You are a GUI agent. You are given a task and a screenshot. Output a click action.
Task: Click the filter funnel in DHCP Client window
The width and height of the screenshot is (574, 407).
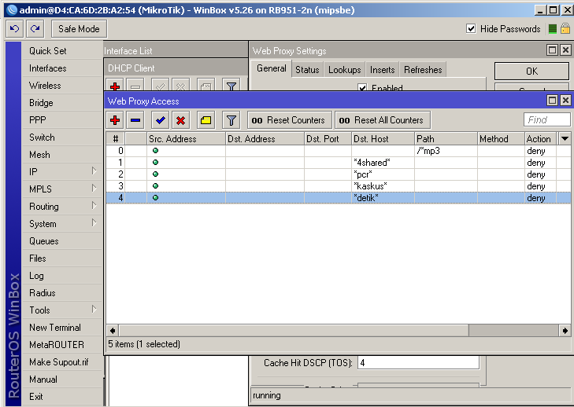[231, 86]
